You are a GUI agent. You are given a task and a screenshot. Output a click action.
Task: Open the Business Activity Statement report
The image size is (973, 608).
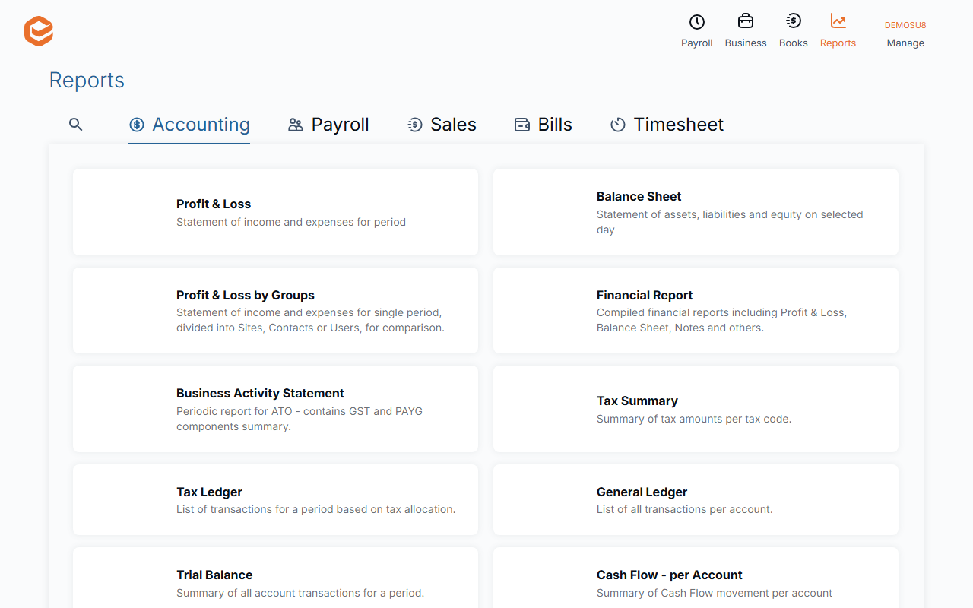click(275, 409)
